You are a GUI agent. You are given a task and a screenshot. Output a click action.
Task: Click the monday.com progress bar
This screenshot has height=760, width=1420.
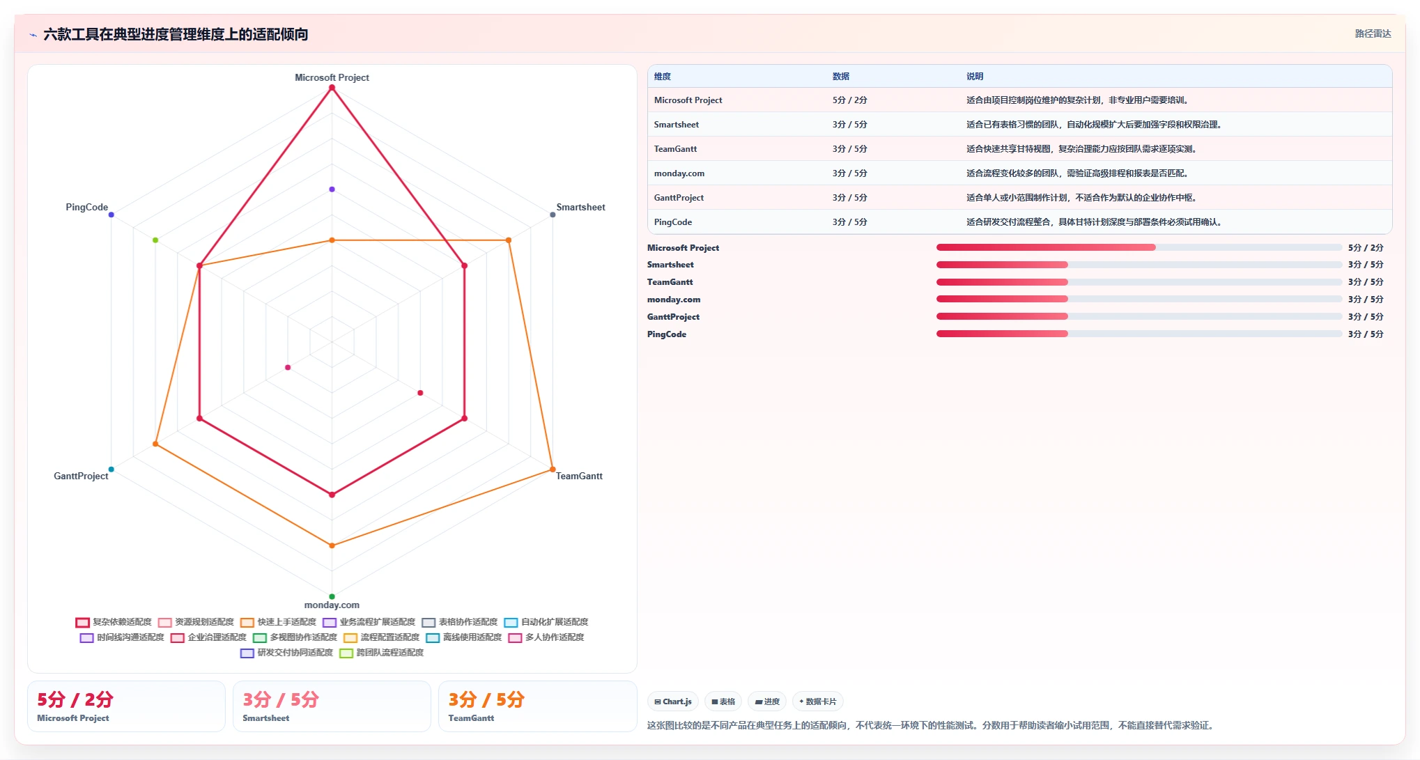click(1139, 299)
